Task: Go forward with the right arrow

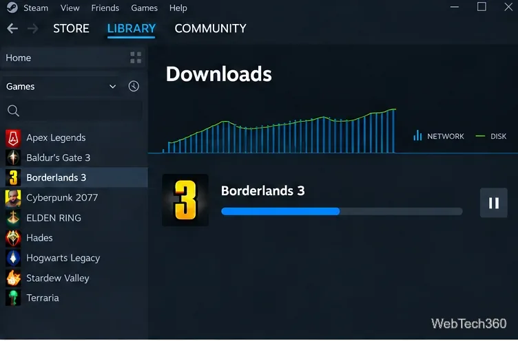Action: pos(32,28)
